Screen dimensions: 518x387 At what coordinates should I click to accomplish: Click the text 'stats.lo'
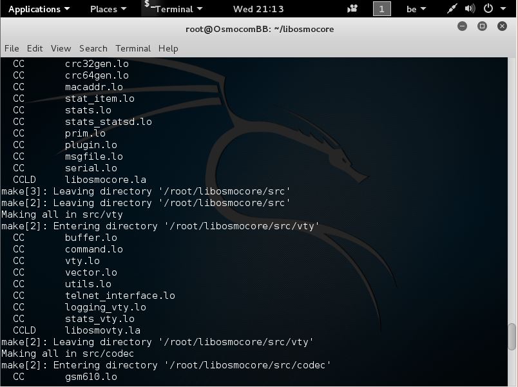[x=88, y=110]
